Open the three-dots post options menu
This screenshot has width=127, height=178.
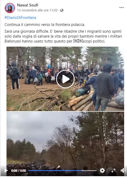pyautogui.click(x=122, y=8)
